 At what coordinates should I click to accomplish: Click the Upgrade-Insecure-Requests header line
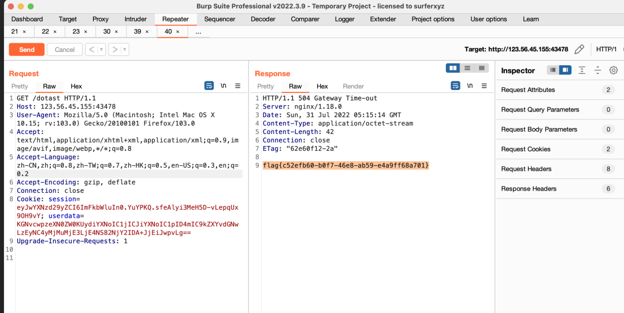[72, 241]
